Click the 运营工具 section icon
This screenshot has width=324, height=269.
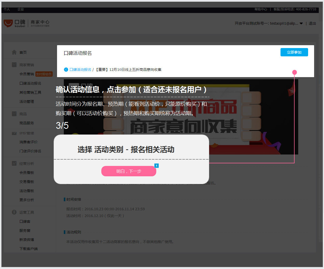pos(14,212)
